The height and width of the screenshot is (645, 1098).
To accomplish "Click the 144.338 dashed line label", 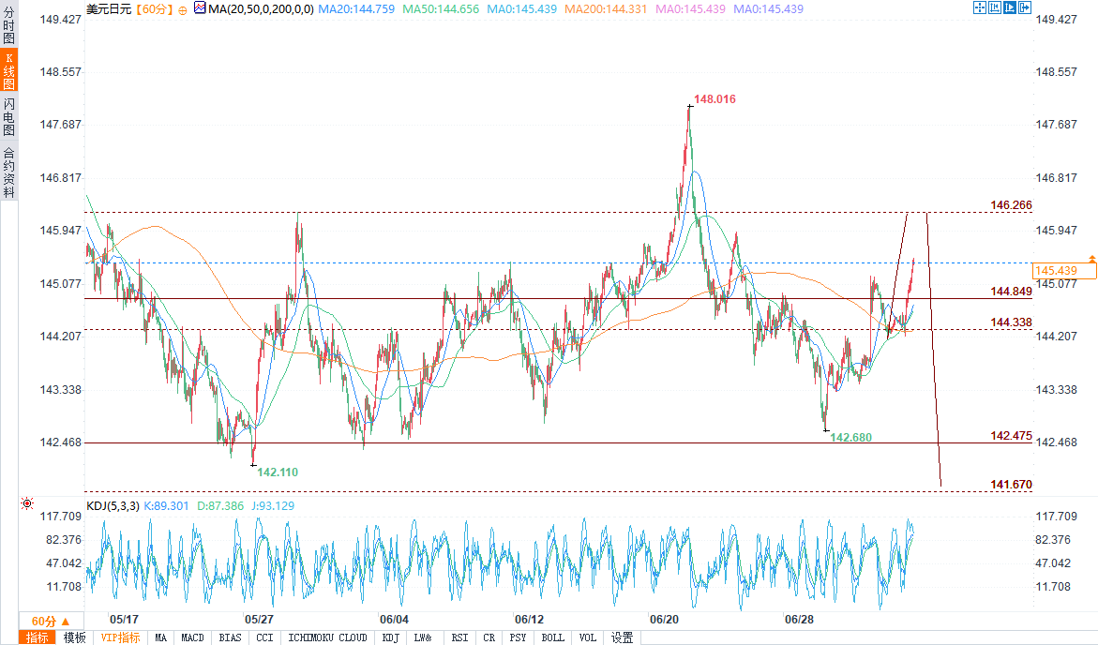I will pos(1011,322).
